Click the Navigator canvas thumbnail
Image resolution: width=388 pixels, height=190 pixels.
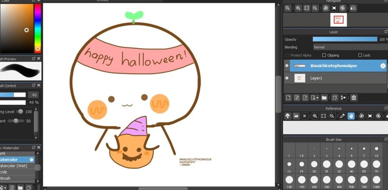pyautogui.click(x=338, y=20)
